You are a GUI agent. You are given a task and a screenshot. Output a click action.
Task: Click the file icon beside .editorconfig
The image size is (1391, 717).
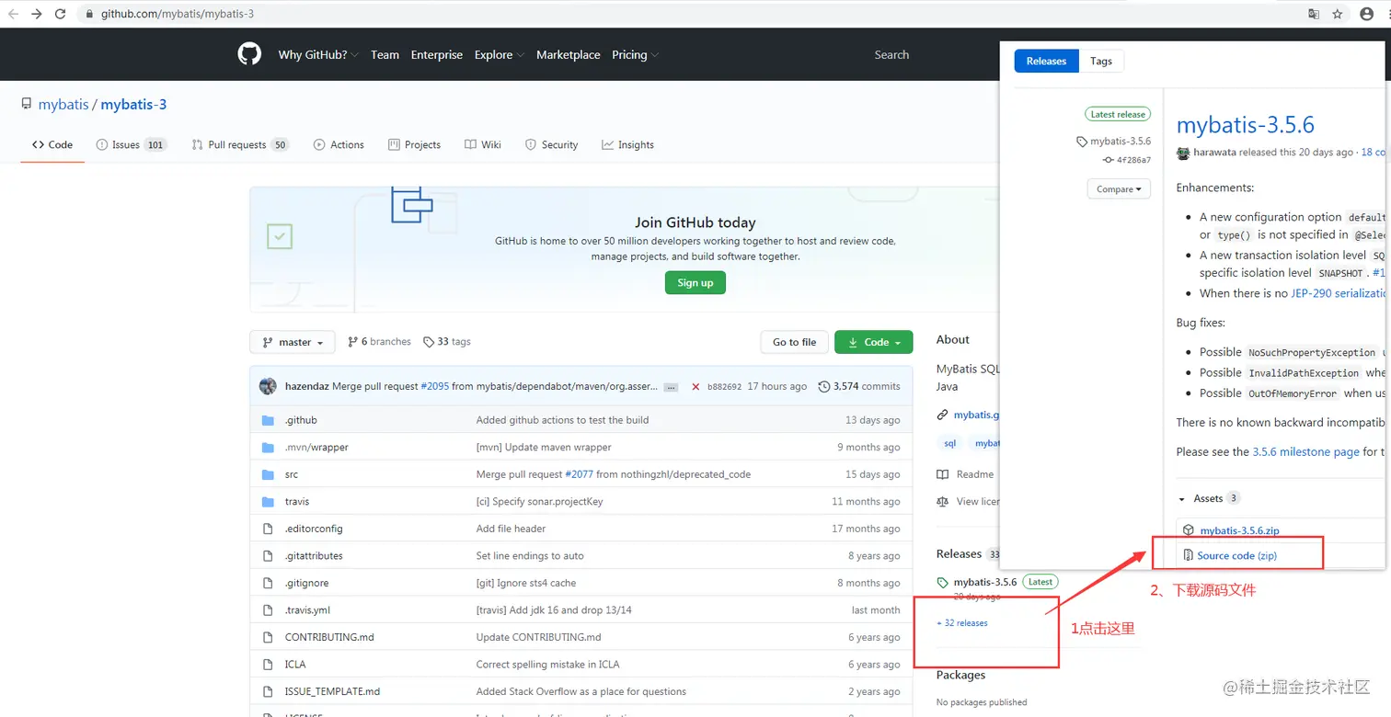tap(268, 529)
